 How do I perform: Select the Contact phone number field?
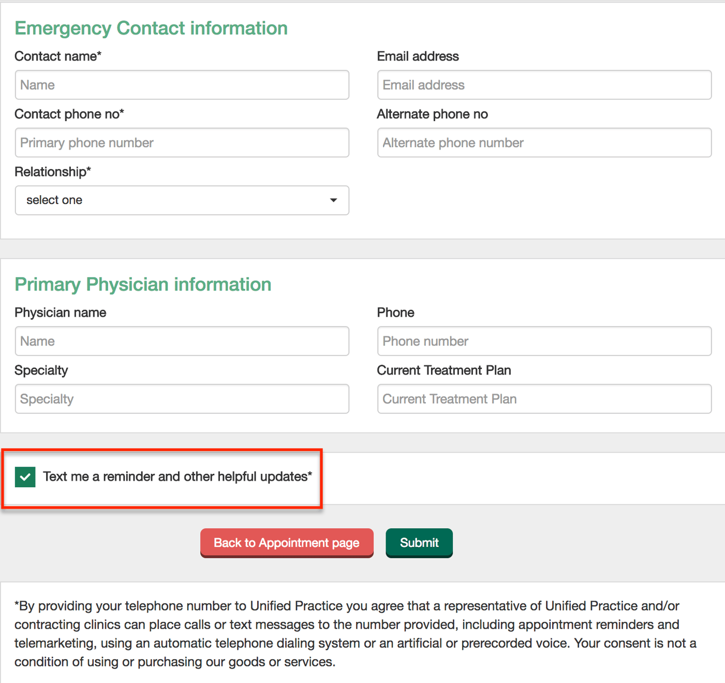(182, 142)
